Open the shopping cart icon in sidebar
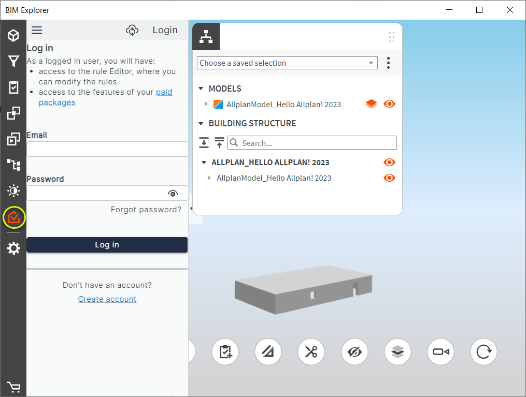The image size is (526, 397). tap(13, 387)
